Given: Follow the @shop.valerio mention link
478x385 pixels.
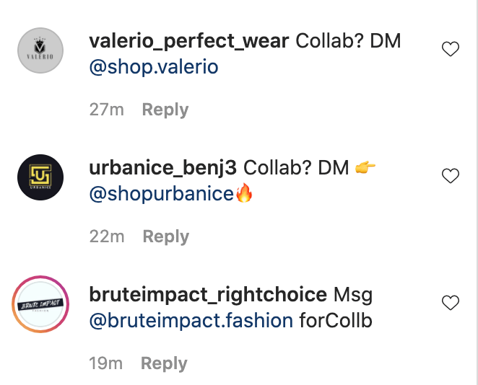Looking at the screenshot, I should [154, 67].
